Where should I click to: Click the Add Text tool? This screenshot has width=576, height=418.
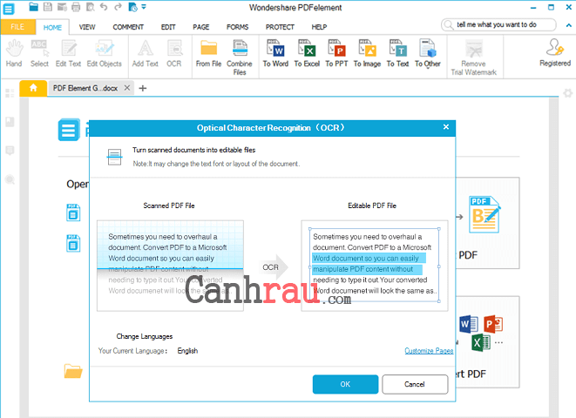(x=146, y=54)
